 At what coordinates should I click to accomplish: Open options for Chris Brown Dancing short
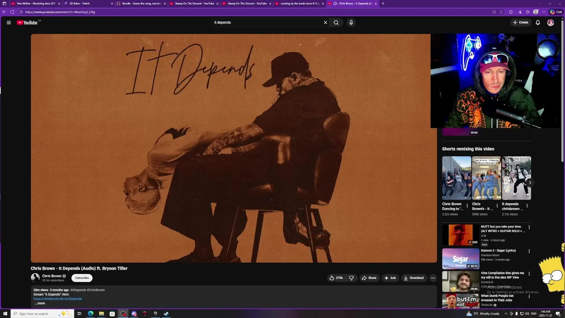coord(467,206)
